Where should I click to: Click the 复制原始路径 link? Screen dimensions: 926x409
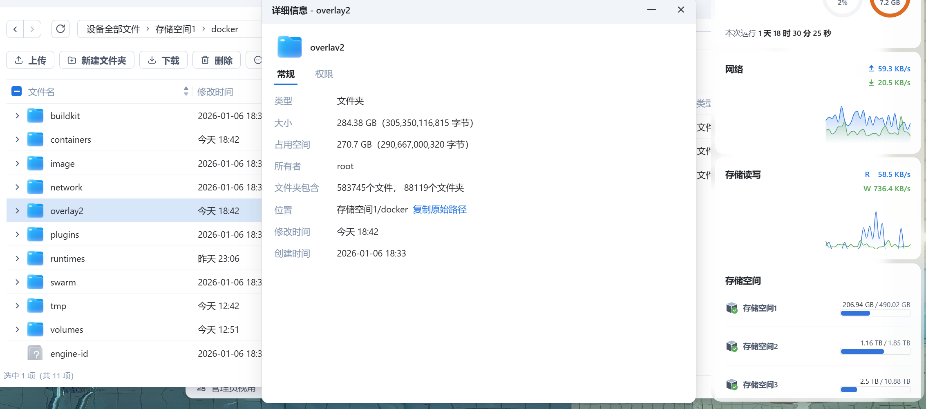[439, 209]
